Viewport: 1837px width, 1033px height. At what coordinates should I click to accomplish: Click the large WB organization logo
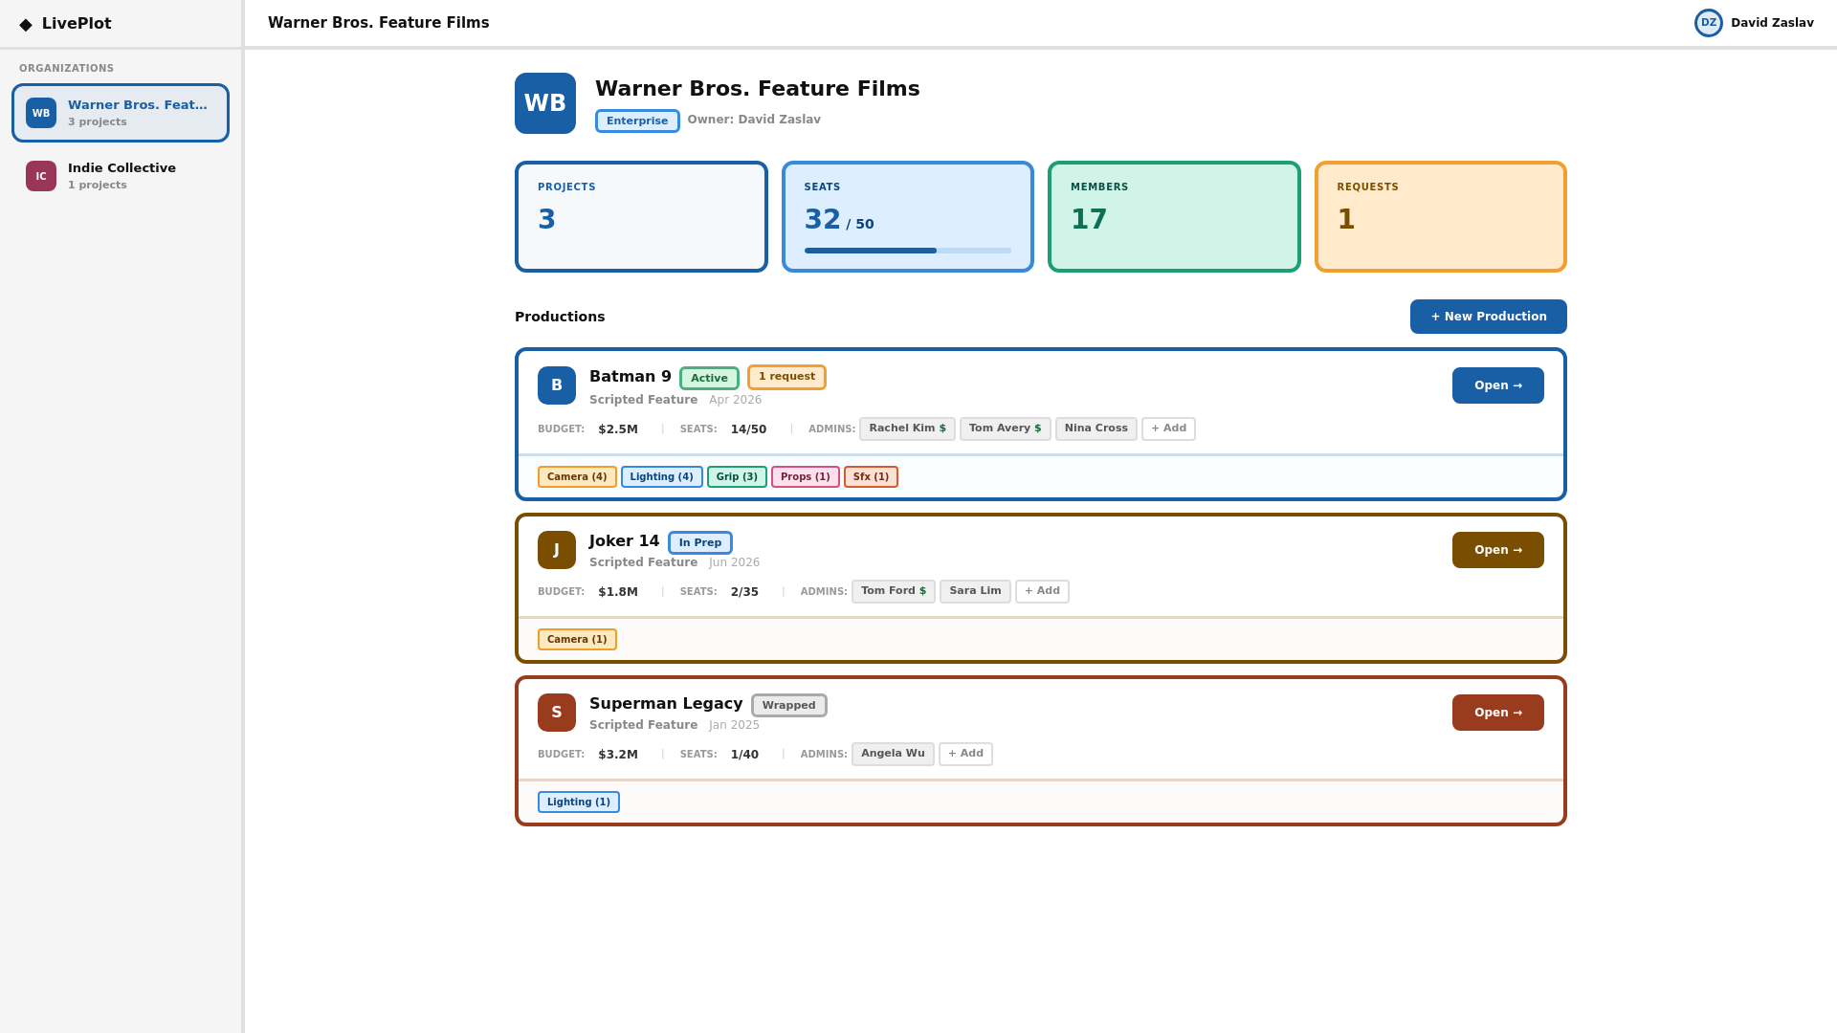pyautogui.click(x=545, y=103)
